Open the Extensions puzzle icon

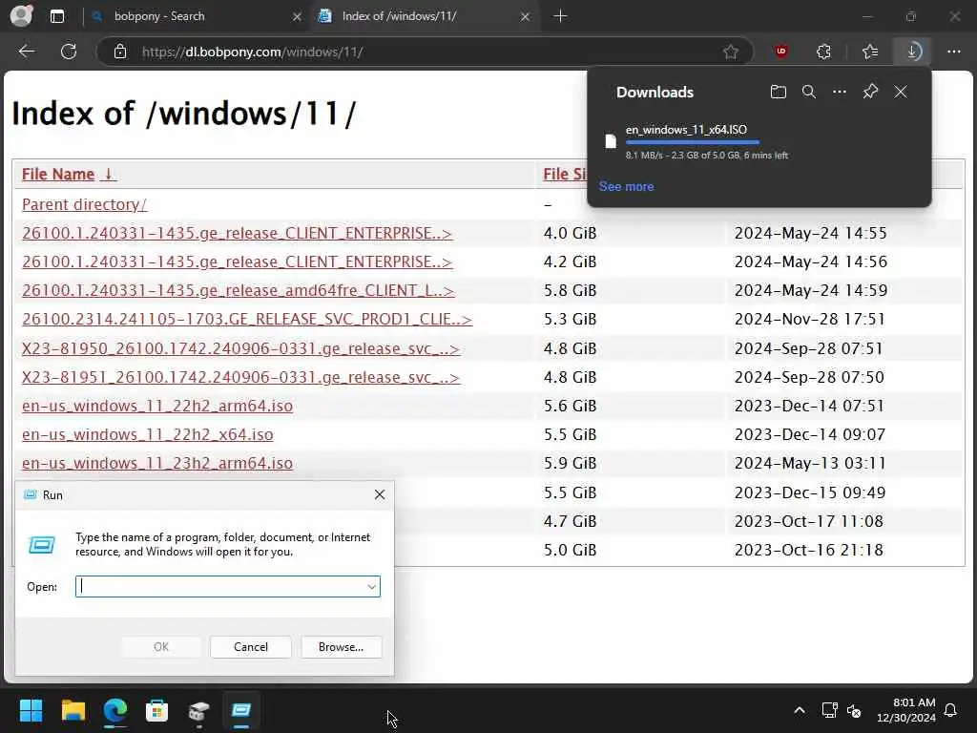(x=823, y=52)
